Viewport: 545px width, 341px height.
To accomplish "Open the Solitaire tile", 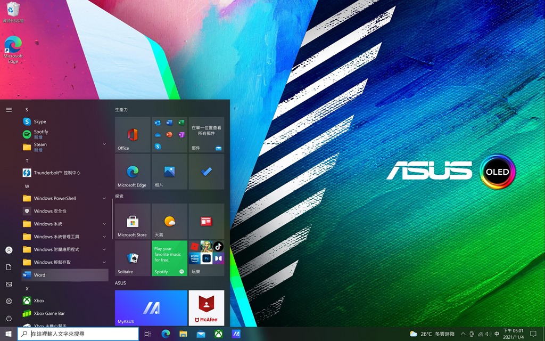I will (133, 258).
